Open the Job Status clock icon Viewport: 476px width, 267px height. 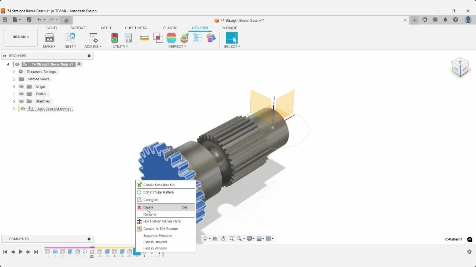pos(435,20)
